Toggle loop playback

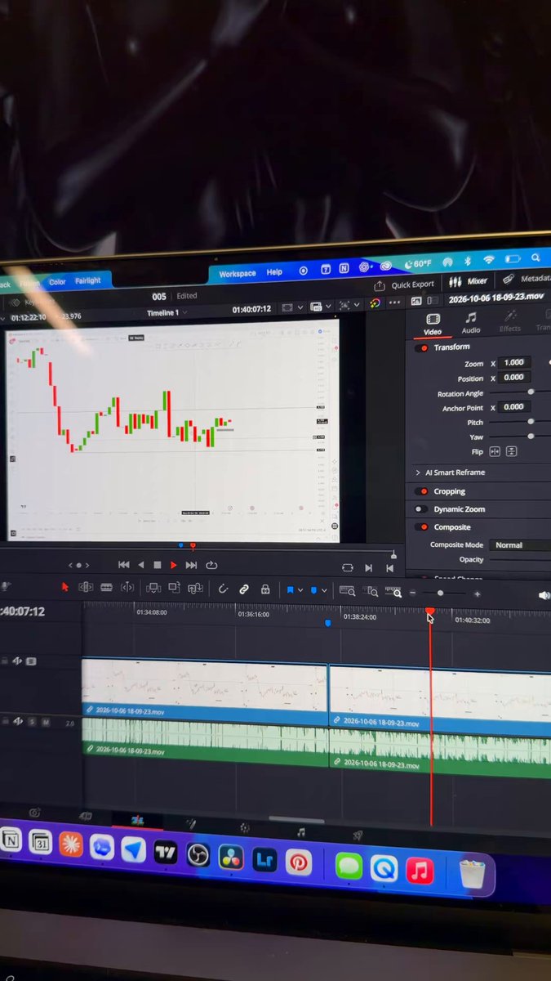coord(211,565)
